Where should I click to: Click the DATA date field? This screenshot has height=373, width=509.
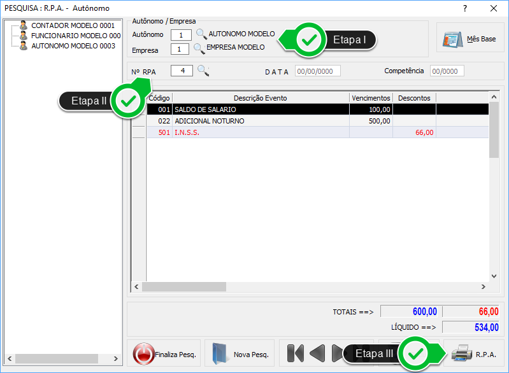(317, 71)
